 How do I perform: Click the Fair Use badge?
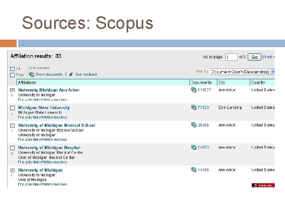tap(263, 185)
